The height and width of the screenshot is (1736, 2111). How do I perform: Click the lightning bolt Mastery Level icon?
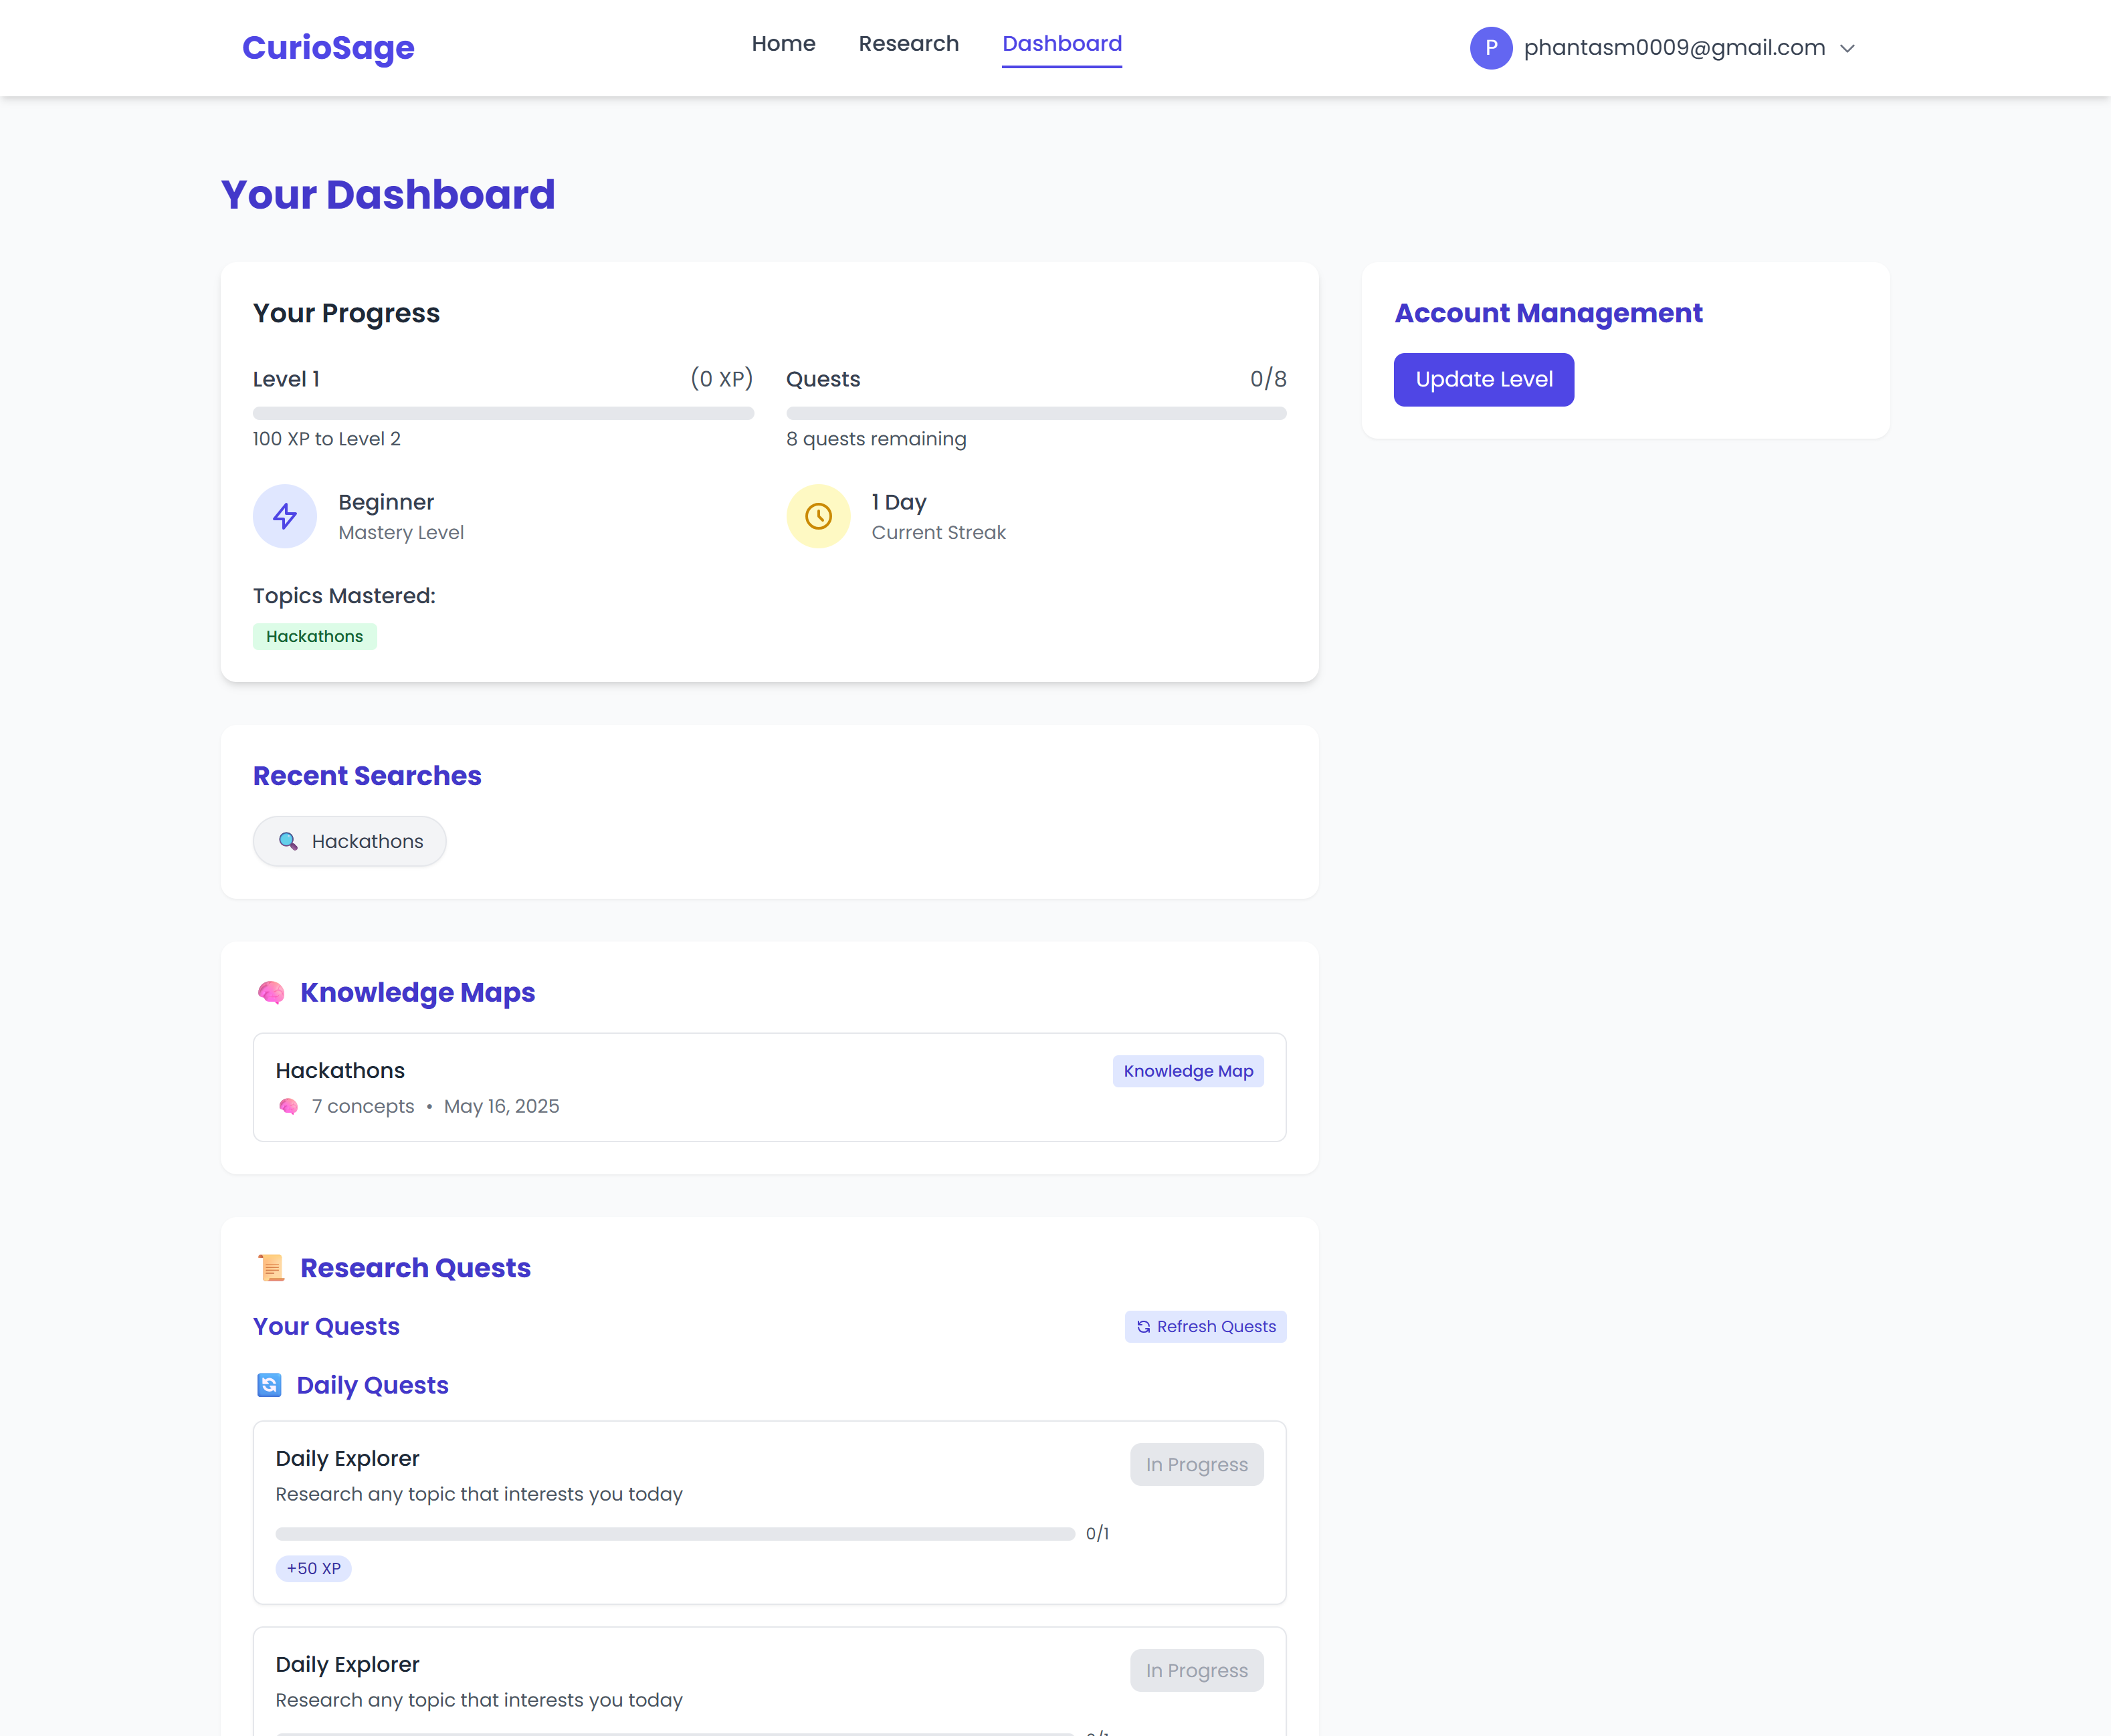click(x=285, y=516)
